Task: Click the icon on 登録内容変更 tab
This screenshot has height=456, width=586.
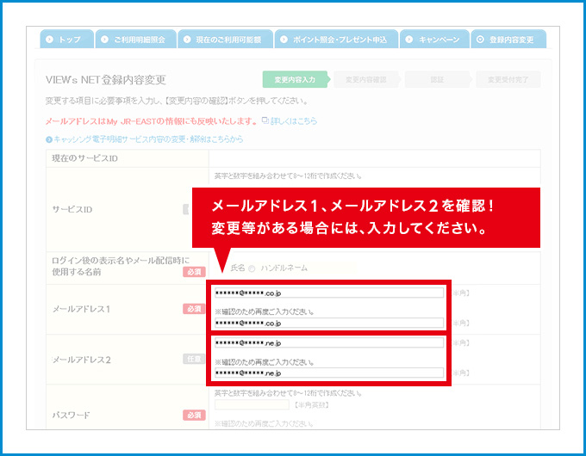Action: 480,40
